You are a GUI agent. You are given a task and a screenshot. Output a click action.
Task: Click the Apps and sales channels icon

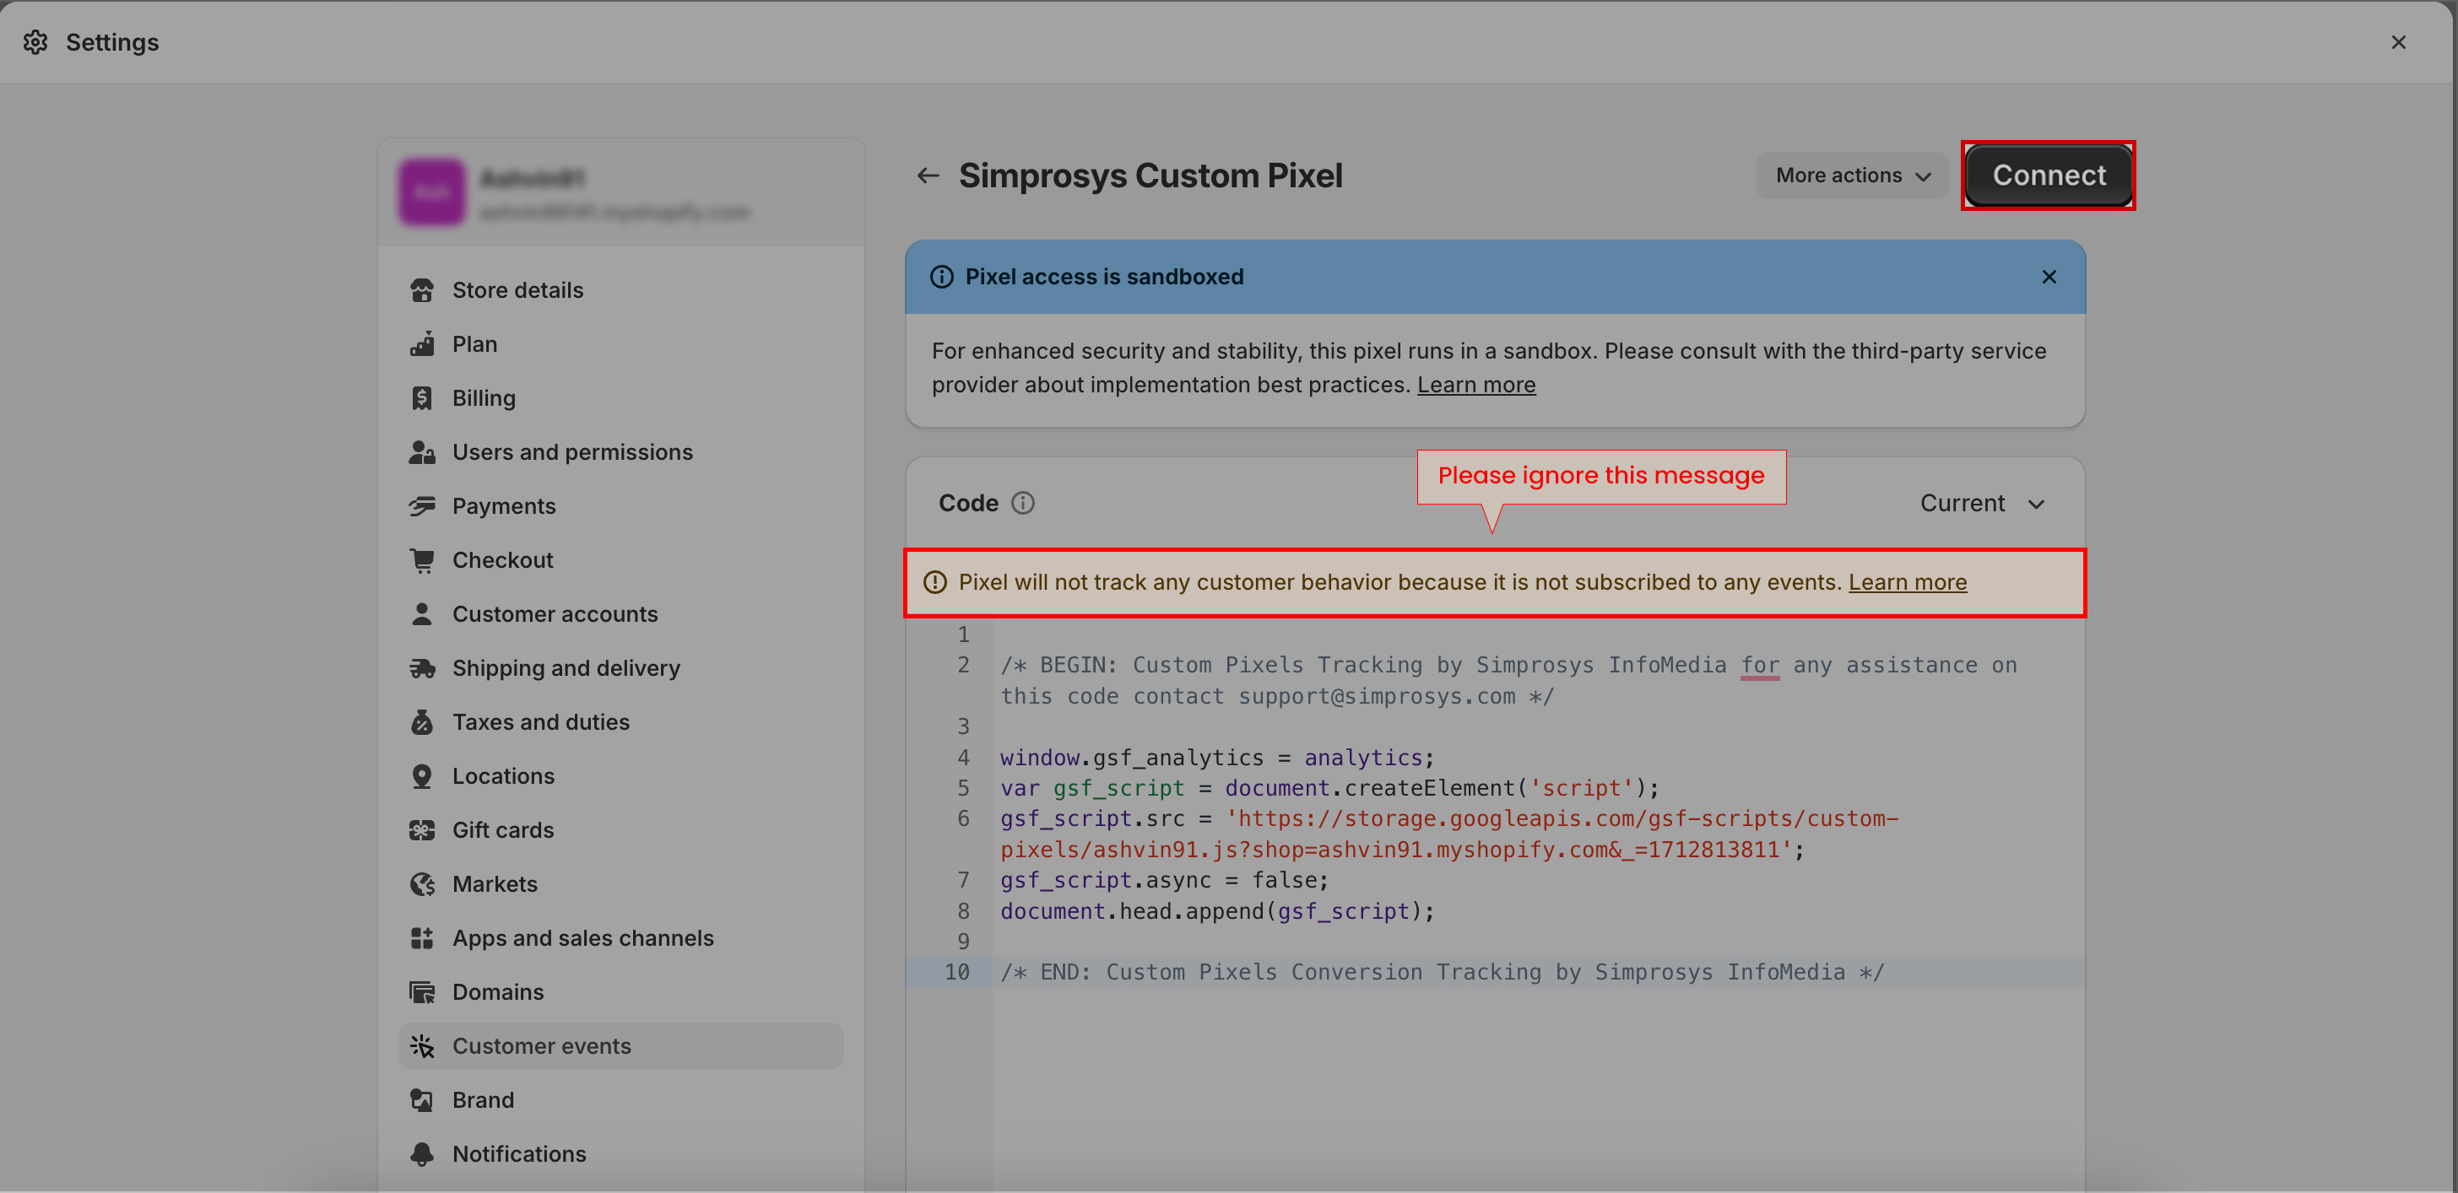[422, 938]
